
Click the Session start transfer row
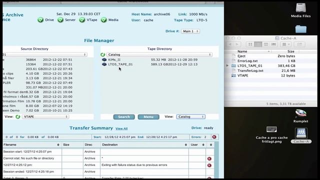click(x=27, y=151)
